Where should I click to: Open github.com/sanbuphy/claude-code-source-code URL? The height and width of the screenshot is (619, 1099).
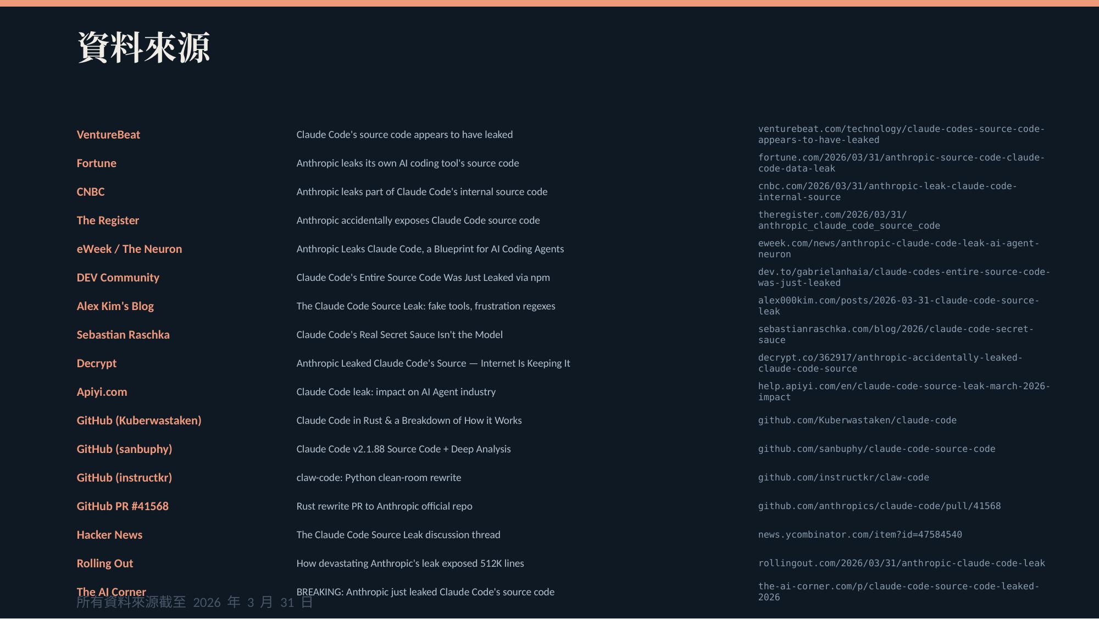click(x=876, y=449)
